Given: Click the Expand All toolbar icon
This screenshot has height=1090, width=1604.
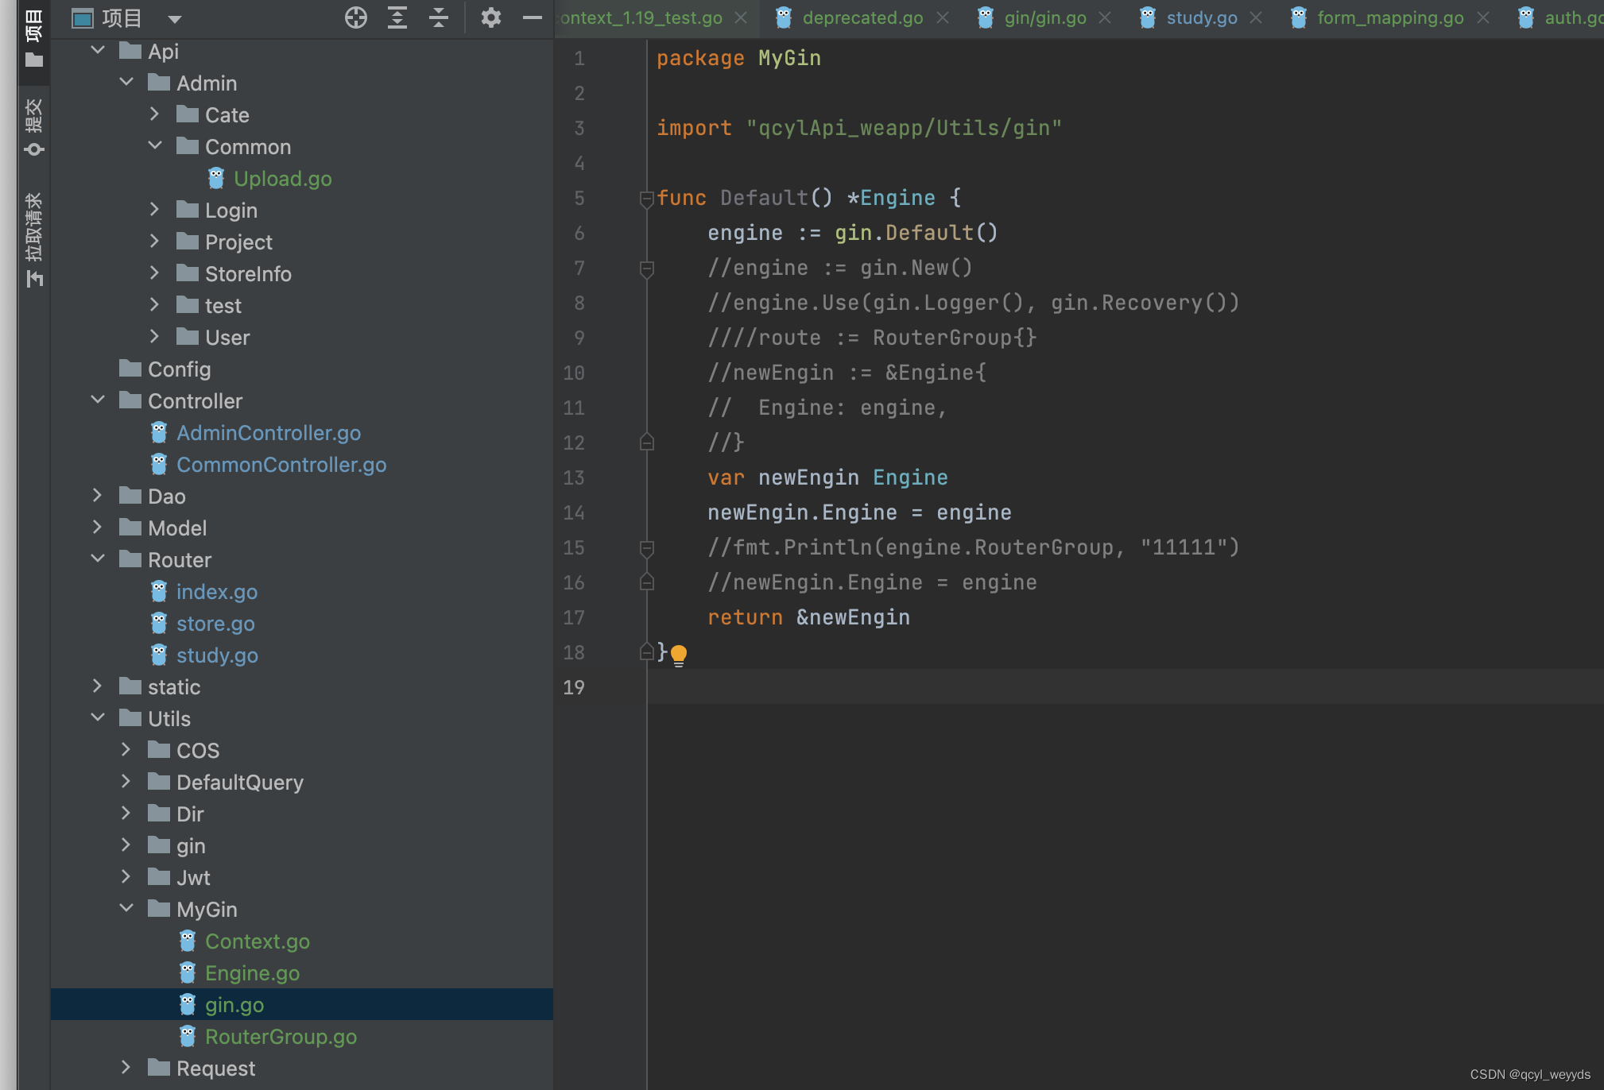Looking at the screenshot, I should [397, 17].
